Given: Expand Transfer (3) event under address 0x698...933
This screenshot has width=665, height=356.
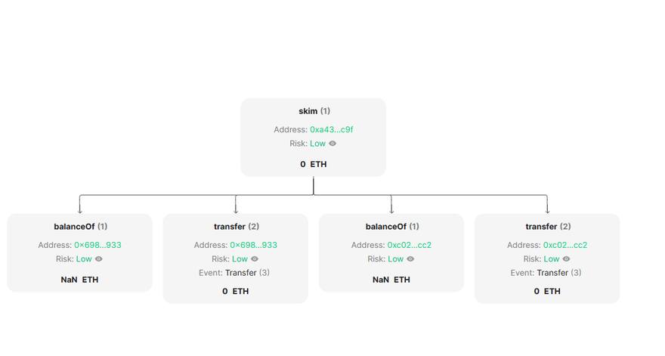Looking at the screenshot, I should point(246,273).
